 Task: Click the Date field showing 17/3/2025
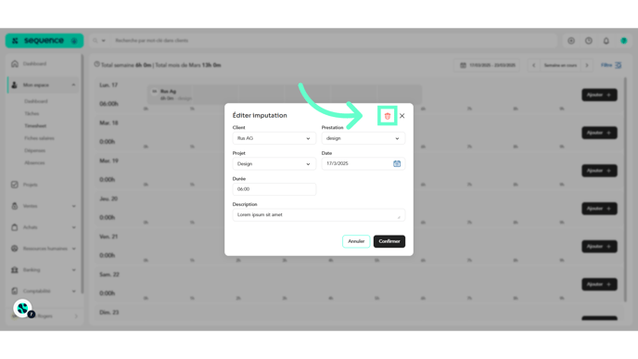(x=363, y=163)
